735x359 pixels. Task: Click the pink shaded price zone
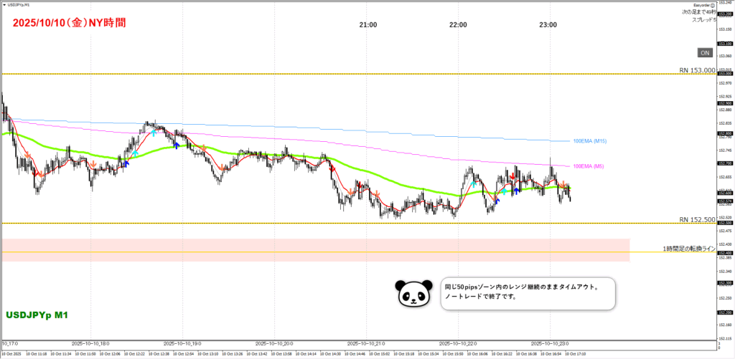316,249
